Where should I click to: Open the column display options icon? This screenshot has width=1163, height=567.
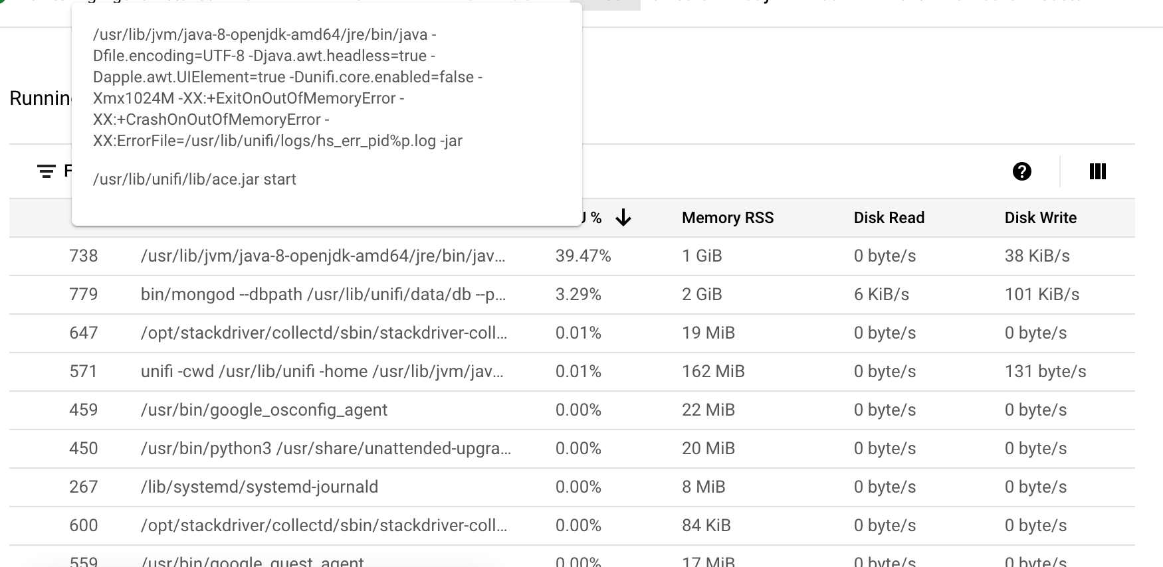[1097, 172]
